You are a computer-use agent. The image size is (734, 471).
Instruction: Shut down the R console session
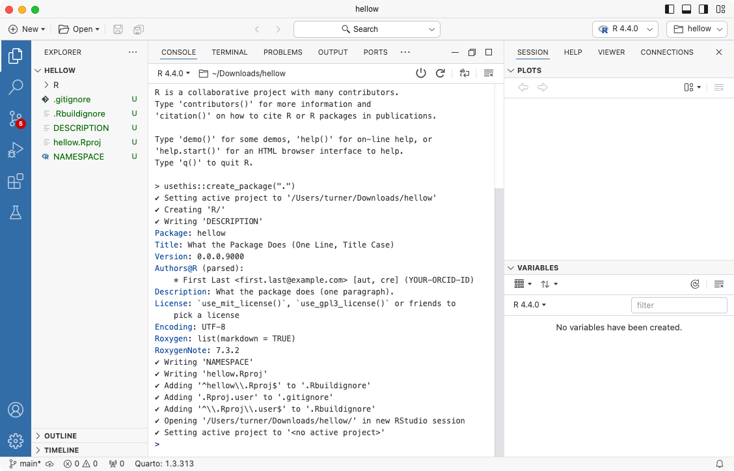421,73
